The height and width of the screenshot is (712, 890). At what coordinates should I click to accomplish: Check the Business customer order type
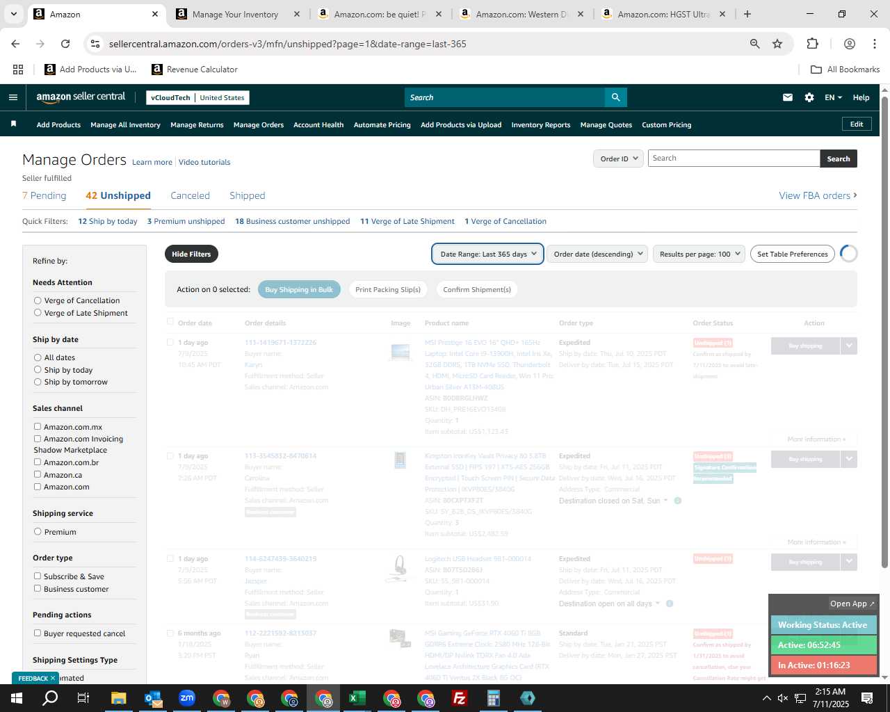pyautogui.click(x=38, y=589)
